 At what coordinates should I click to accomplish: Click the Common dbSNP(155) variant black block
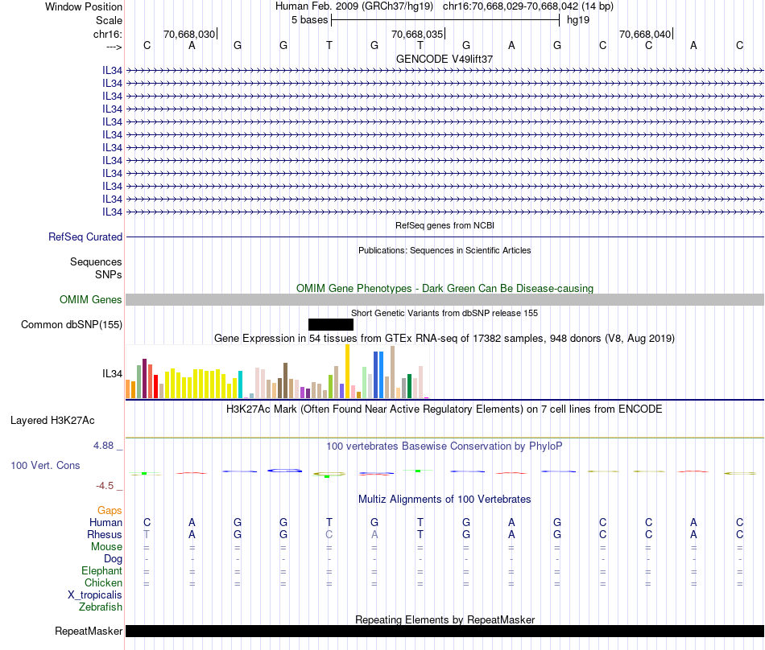click(331, 324)
